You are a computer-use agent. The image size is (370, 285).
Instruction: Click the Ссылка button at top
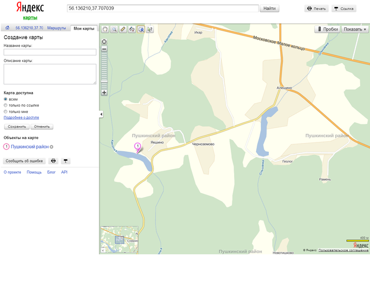(344, 9)
